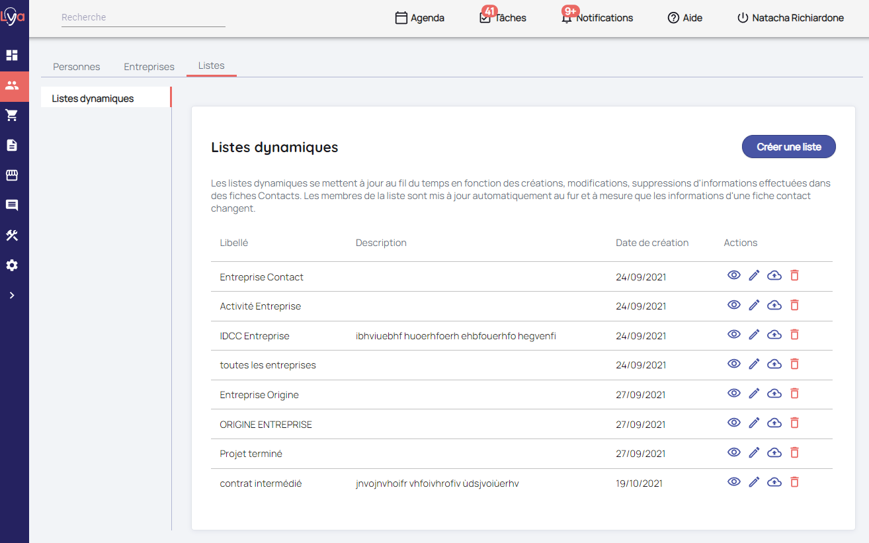Expand the left sidebar with chevron
Viewport: 869px width, 543px height.
coord(12,296)
